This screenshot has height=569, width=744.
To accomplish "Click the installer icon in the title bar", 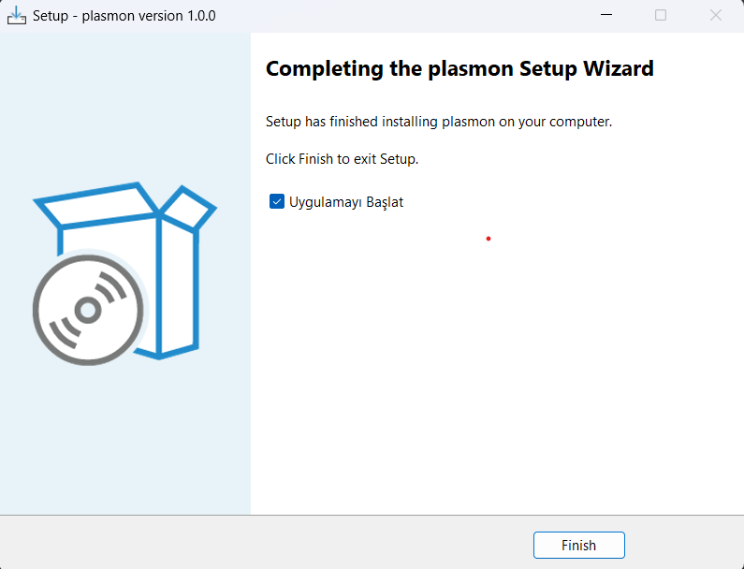I will coord(16,16).
